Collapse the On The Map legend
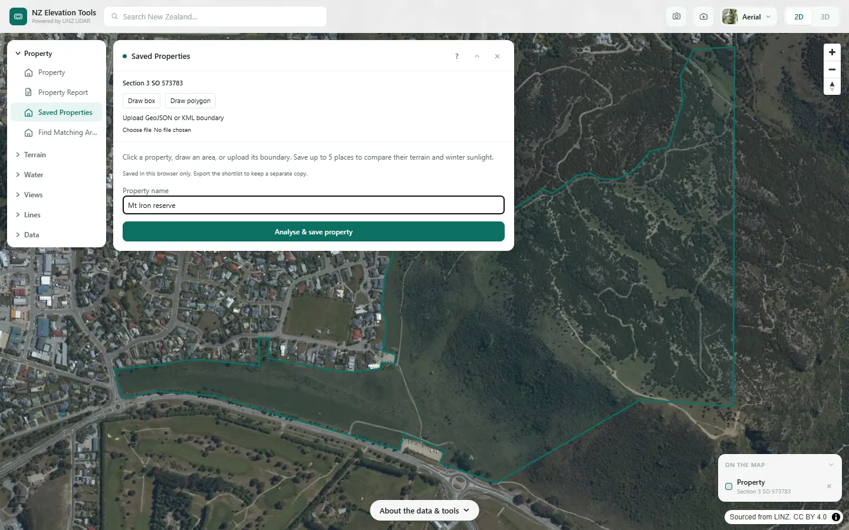The width and height of the screenshot is (849, 530). (x=831, y=465)
